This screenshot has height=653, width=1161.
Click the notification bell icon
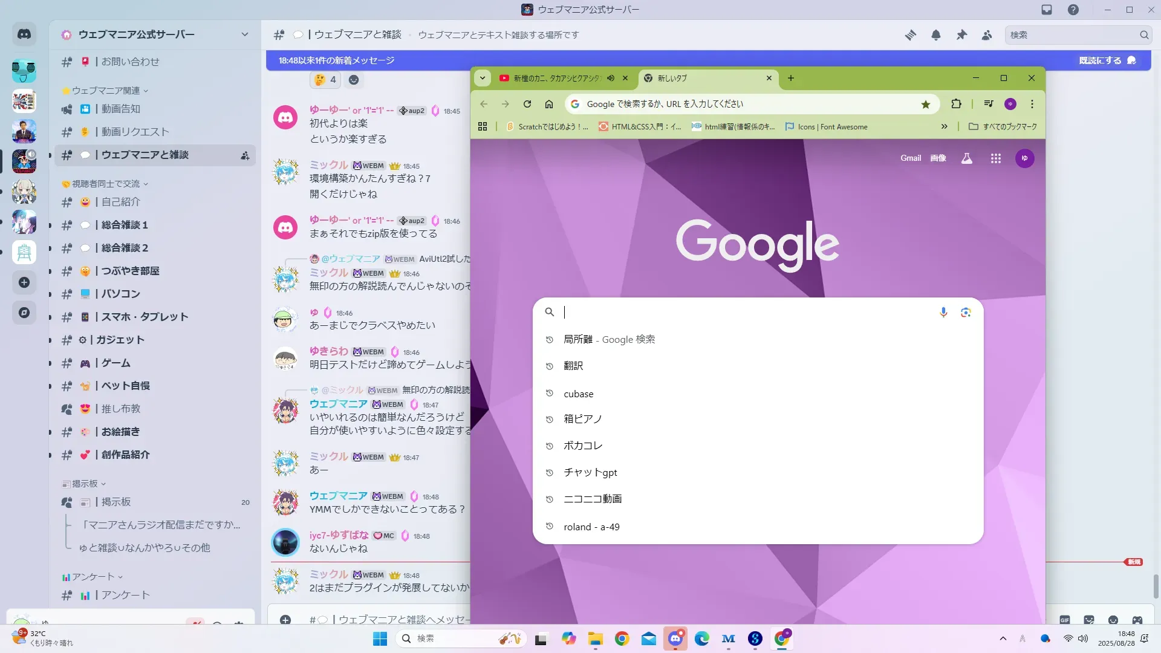click(935, 35)
